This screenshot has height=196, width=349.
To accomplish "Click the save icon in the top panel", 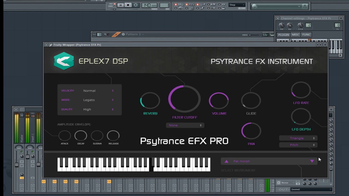I will [305, 6].
